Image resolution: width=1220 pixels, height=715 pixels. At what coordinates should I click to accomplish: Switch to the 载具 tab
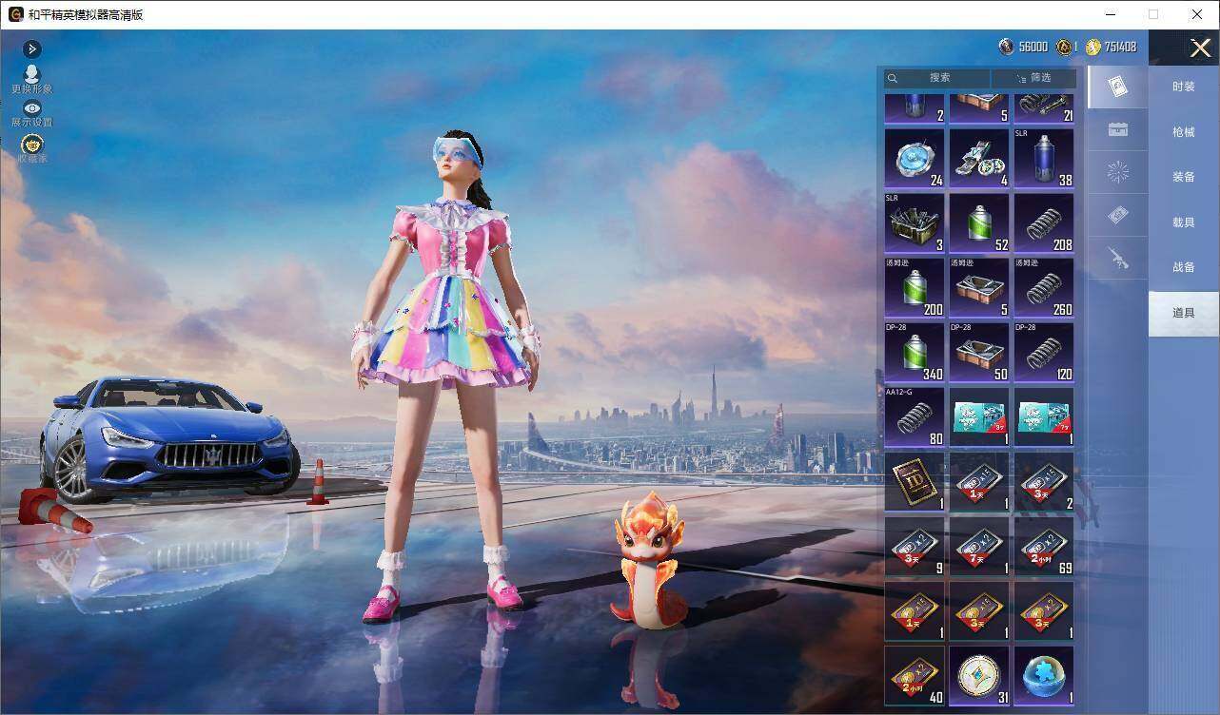[x=1184, y=222]
